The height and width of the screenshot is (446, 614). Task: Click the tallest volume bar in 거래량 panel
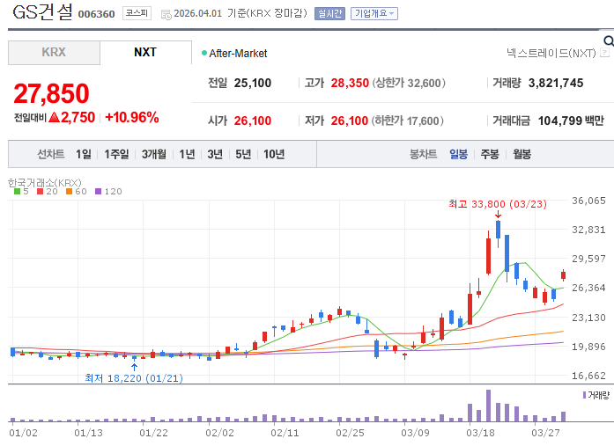(488, 406)
